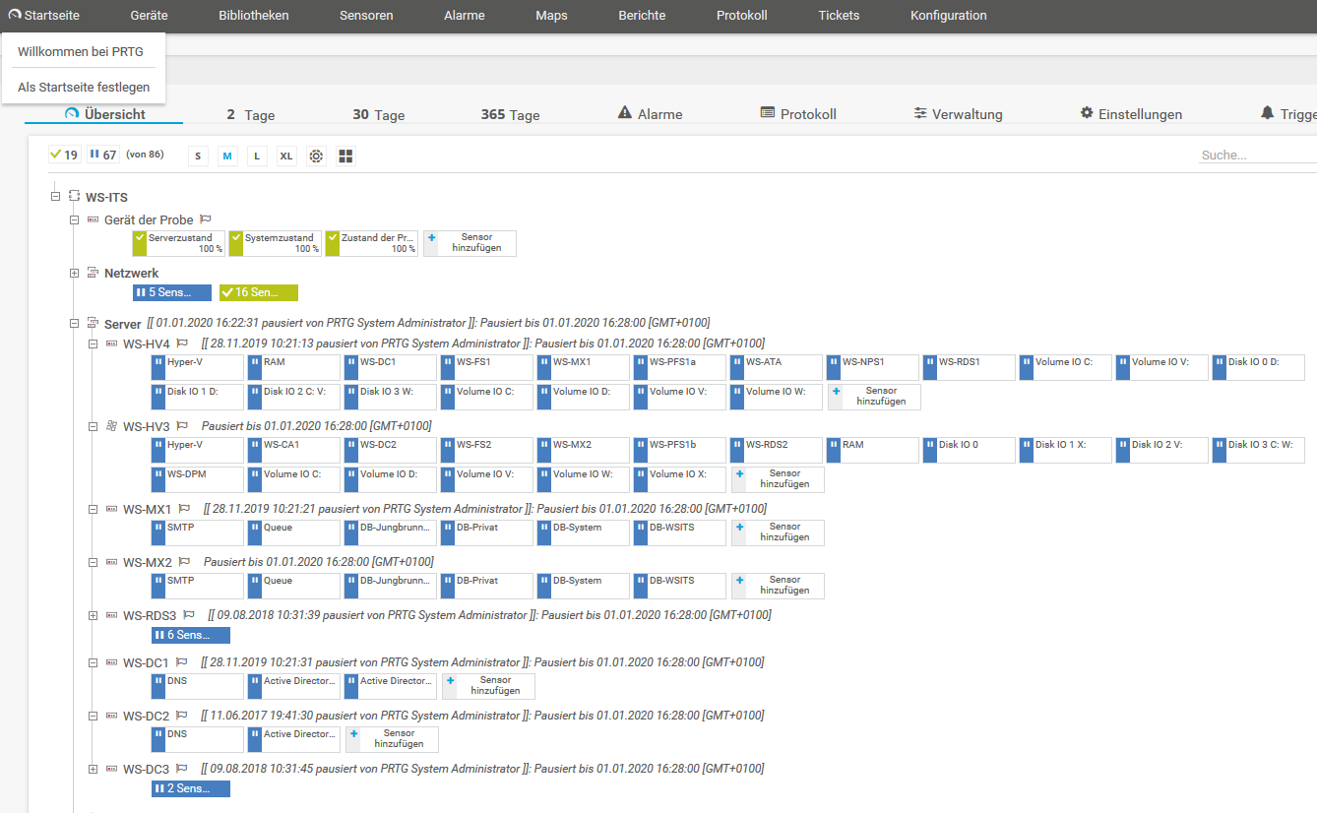The height and width of the screenshot is (813, 1317).
Task: Click the priority flag next to WS-DC3
Action: (182, 769)
